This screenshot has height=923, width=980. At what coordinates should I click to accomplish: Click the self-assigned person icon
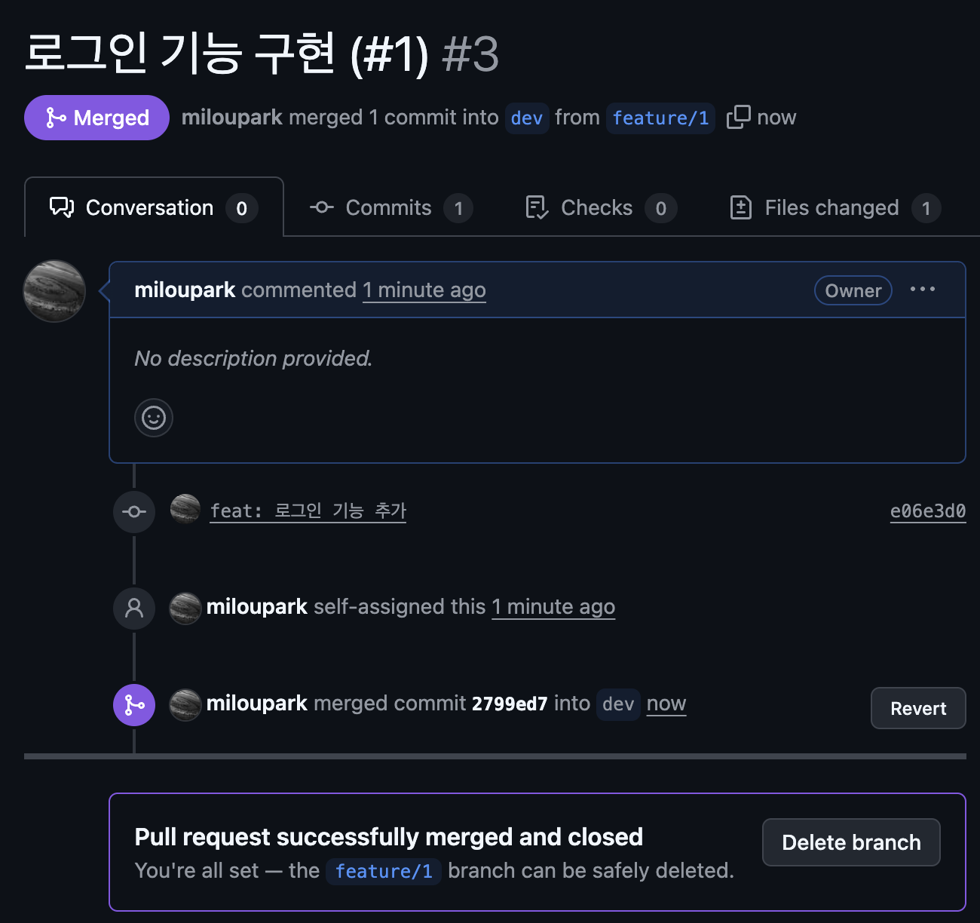(134, 608)
